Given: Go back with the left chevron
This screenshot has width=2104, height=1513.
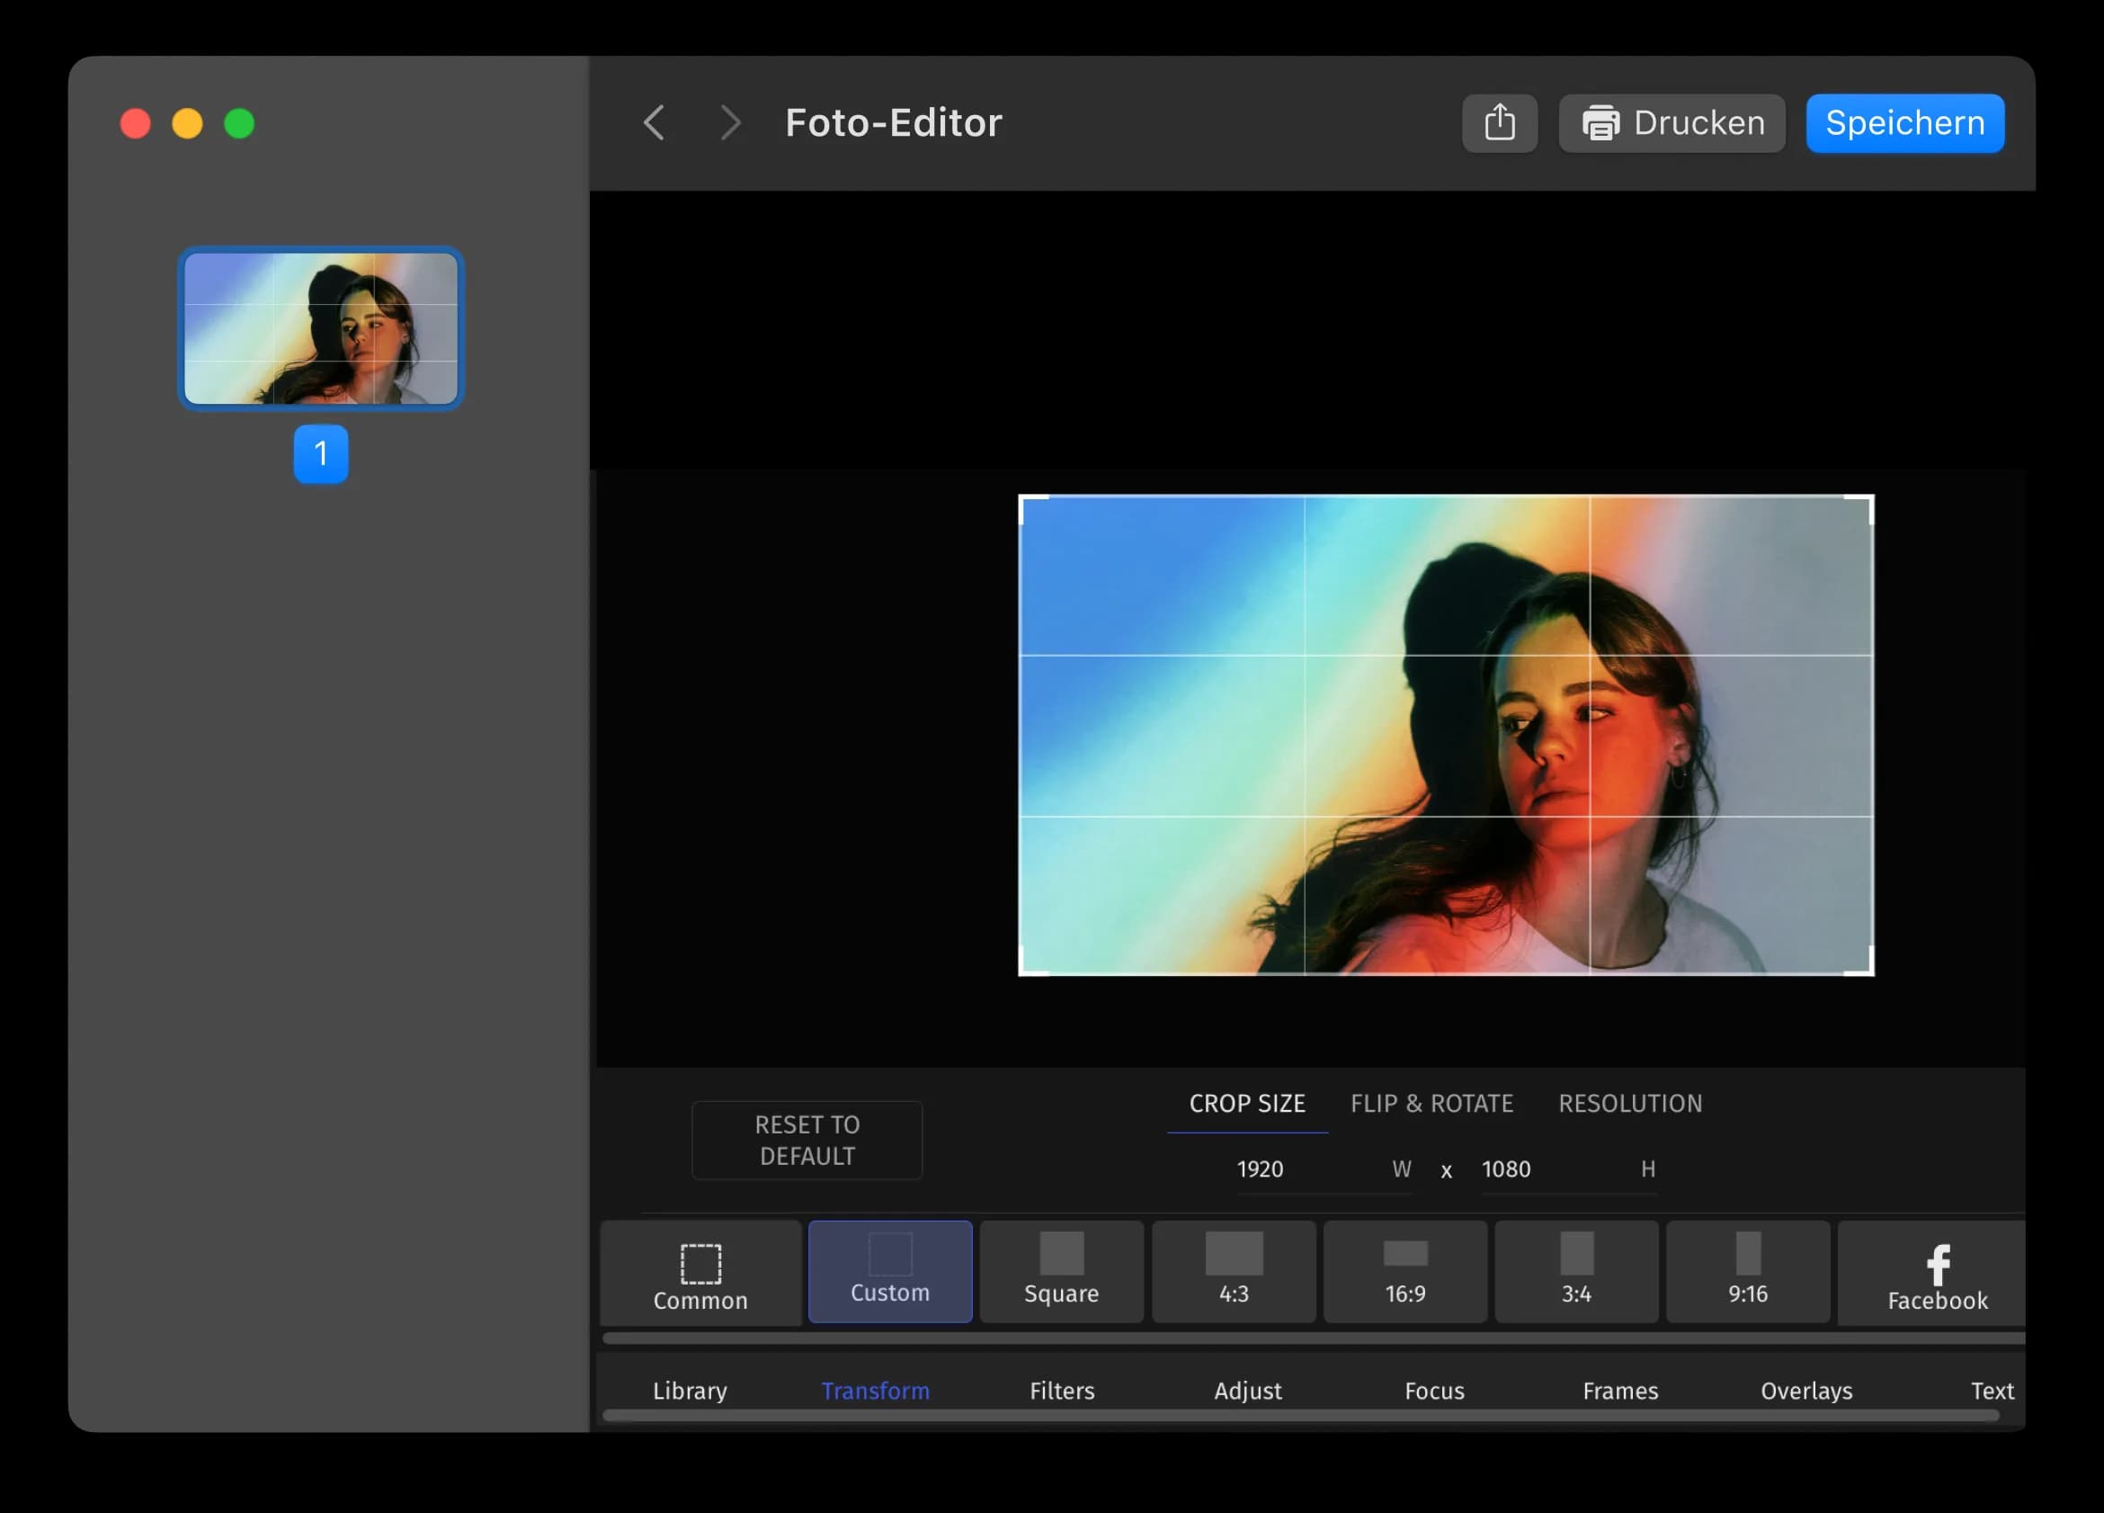Looking at the screenshot, I should pos(654,122).
